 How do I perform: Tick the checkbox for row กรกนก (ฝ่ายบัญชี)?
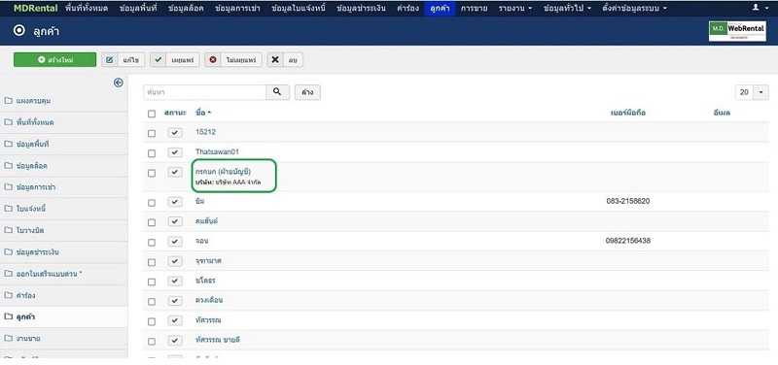pos(152,173)
